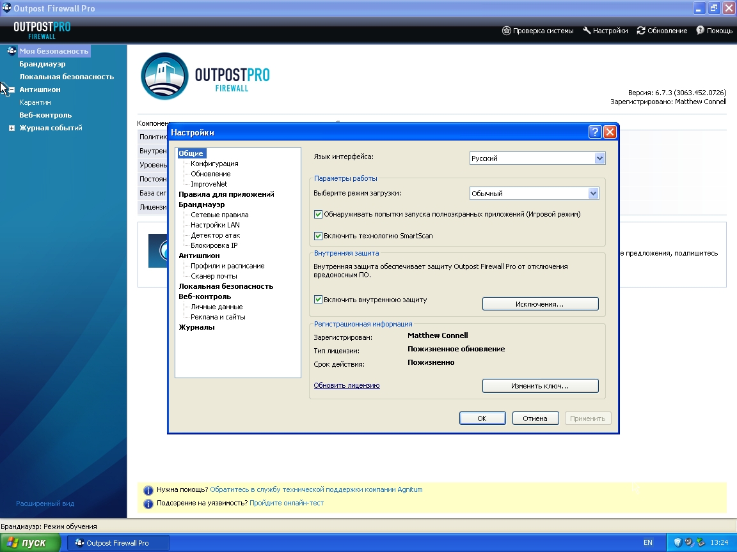
Task: Click the settings dialog help button
Action: tap(595, 132)
